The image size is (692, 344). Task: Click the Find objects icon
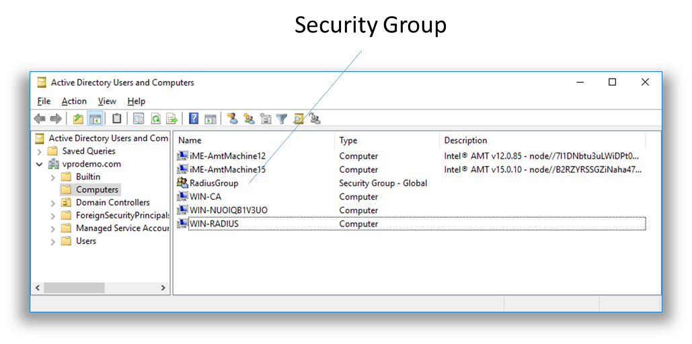[298, 119]
